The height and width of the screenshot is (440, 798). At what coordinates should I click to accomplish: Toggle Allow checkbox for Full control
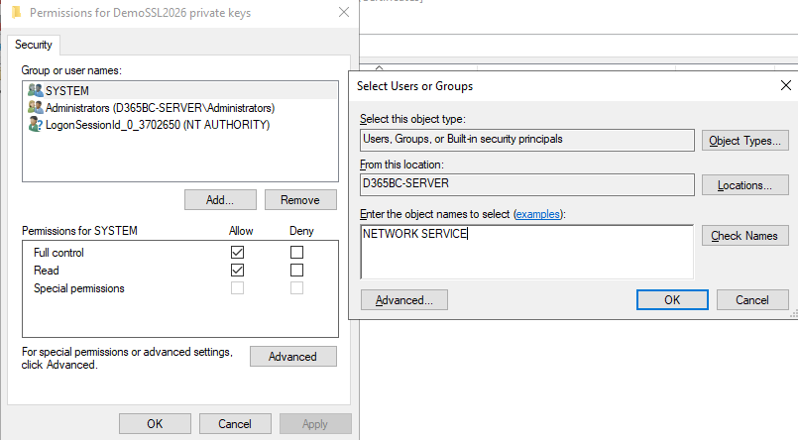point(237,253)
